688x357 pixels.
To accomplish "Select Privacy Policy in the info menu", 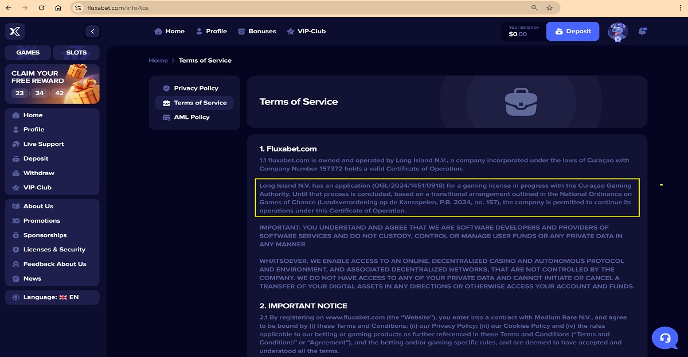I will (196, 88).
